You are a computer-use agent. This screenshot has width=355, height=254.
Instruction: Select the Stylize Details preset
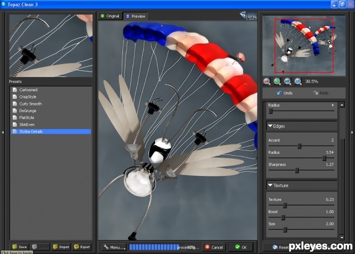[x=51, y=131]
